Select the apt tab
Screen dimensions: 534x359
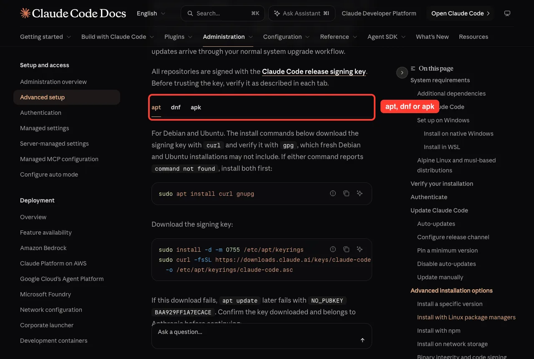(x=156, y=107)
